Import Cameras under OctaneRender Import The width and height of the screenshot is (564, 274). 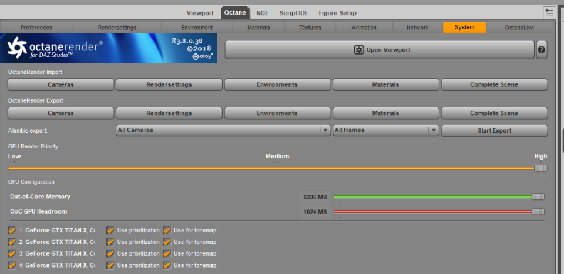point(61,84)
